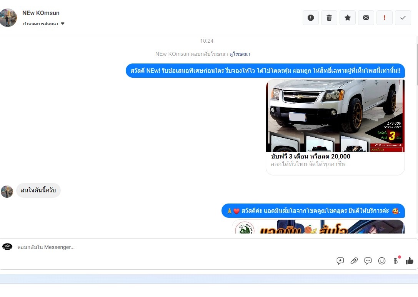The height and width of the screenshot is (297, 418).
Task: Open the แอดมินส้มโอ banner image
Action: coord(318,227)
